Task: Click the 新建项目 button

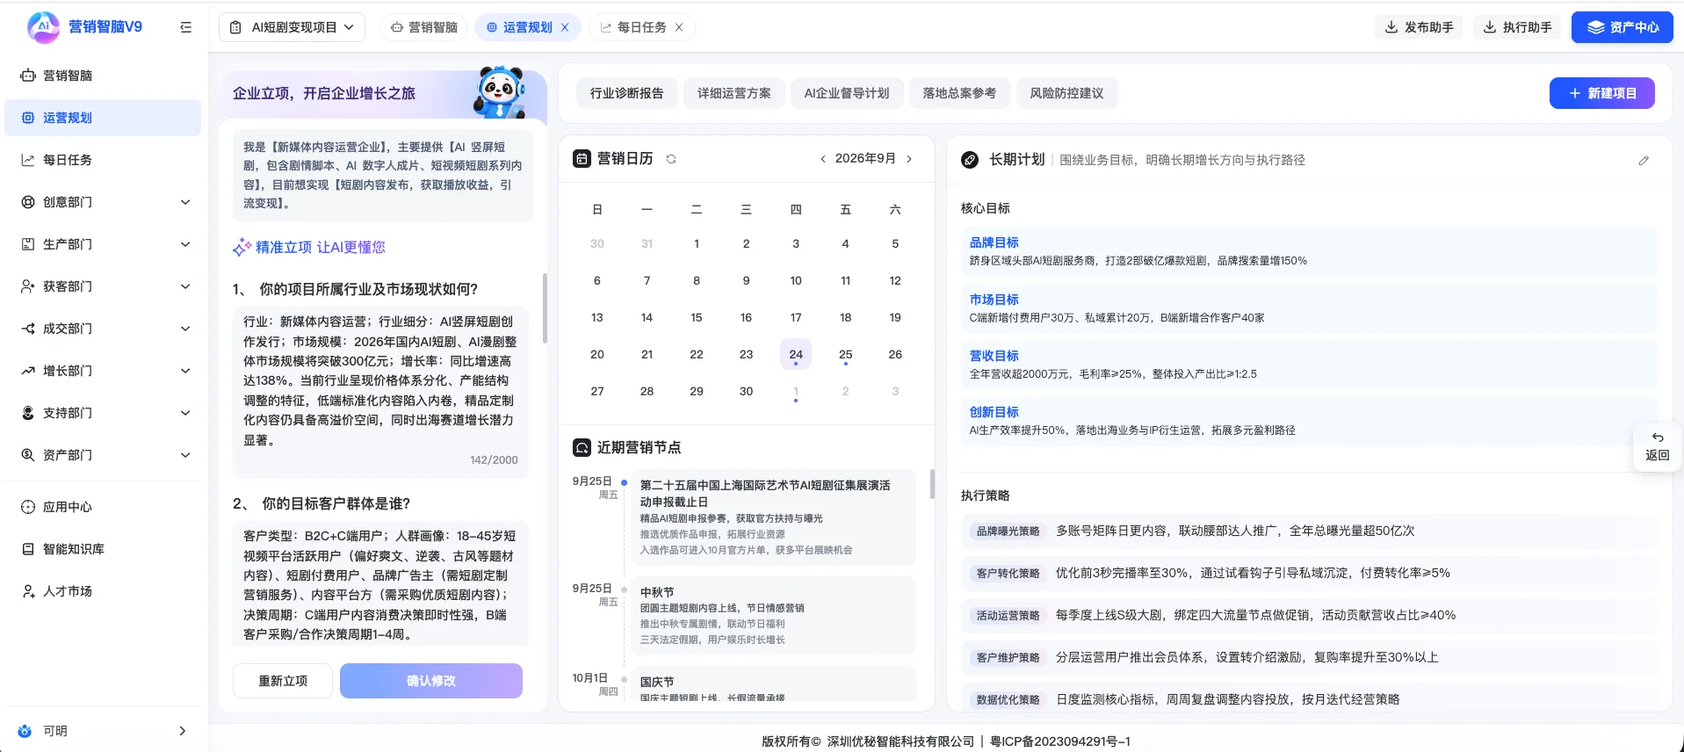Action: point(1602,93)
